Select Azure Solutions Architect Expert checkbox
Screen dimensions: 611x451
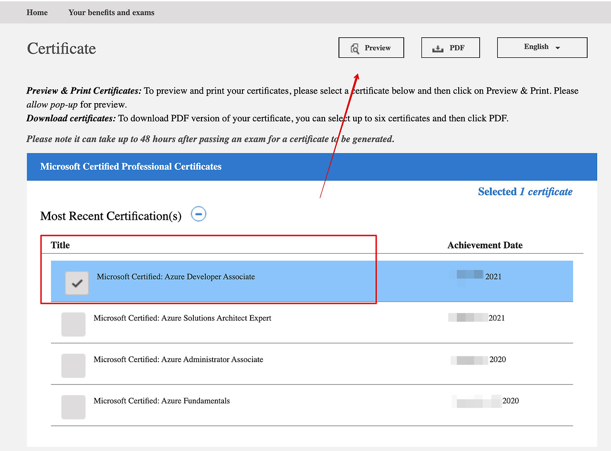74,324
